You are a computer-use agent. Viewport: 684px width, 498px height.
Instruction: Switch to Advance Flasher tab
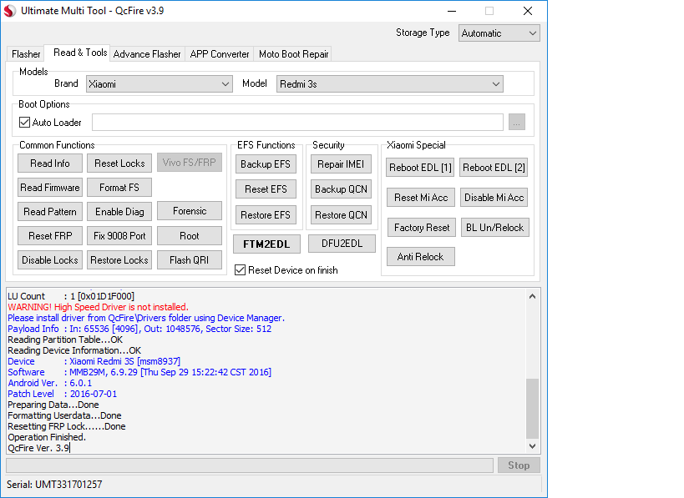(x=147, y=54)
